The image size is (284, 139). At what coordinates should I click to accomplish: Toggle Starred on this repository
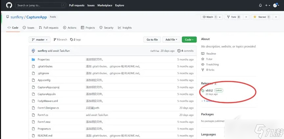260,17
